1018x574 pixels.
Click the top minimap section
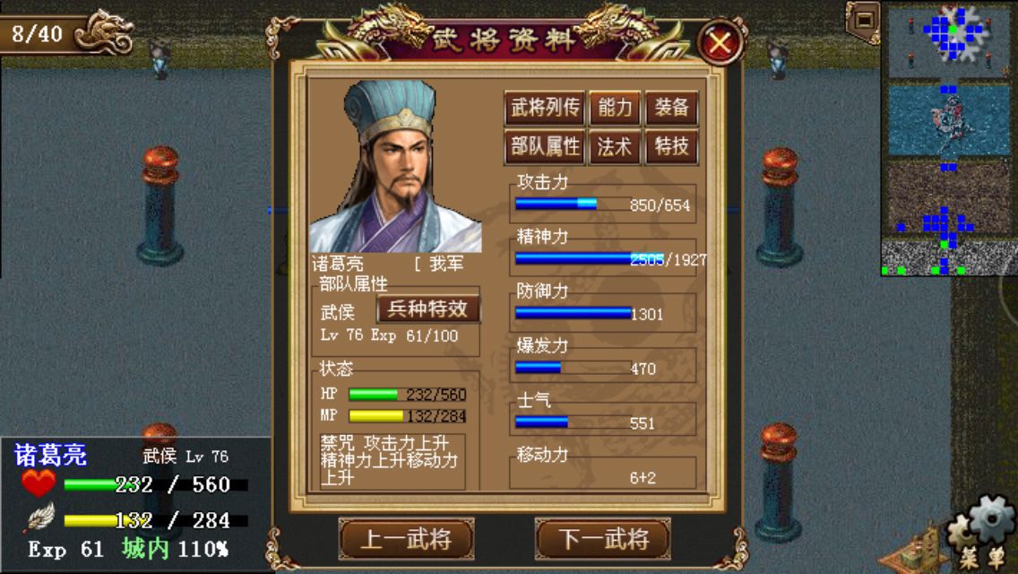(x=948, y=41)
